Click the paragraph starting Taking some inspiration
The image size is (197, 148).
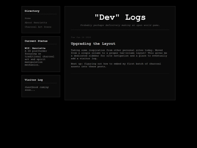tap(119, 54)
